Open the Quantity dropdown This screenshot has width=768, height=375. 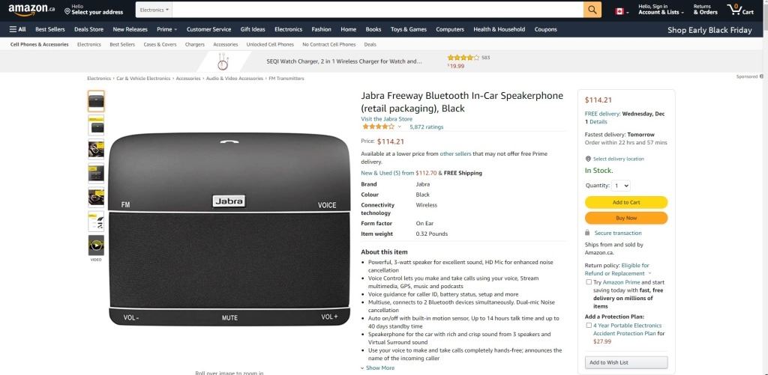(621, 186)
